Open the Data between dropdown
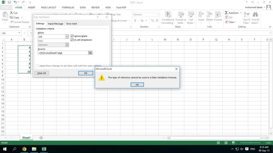The height and width of the screenshot is (153, 273). coord(67,45)
